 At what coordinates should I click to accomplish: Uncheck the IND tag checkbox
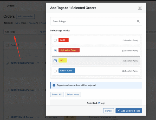point(55,61)
